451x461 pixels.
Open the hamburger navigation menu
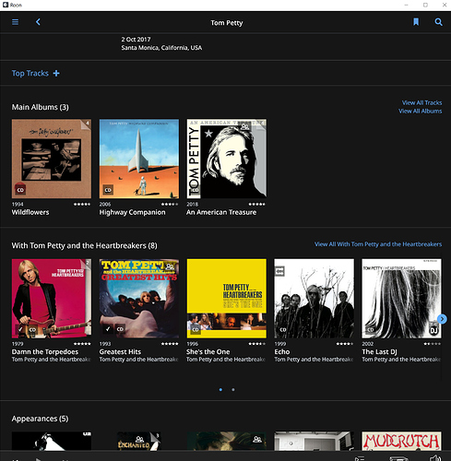click(x=15, y=22)
